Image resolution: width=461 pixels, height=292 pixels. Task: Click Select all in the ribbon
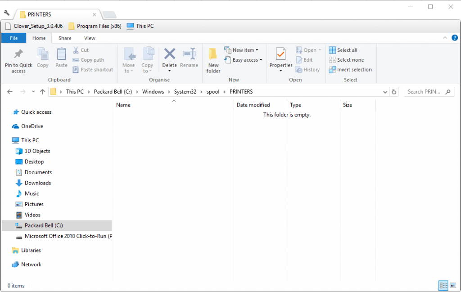tap(343, 50)
